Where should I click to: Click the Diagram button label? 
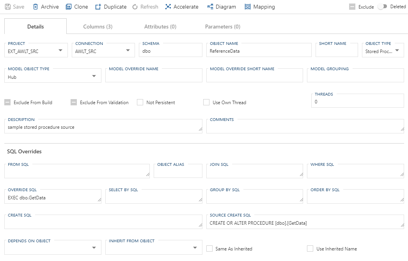click(x=225, y=7)
